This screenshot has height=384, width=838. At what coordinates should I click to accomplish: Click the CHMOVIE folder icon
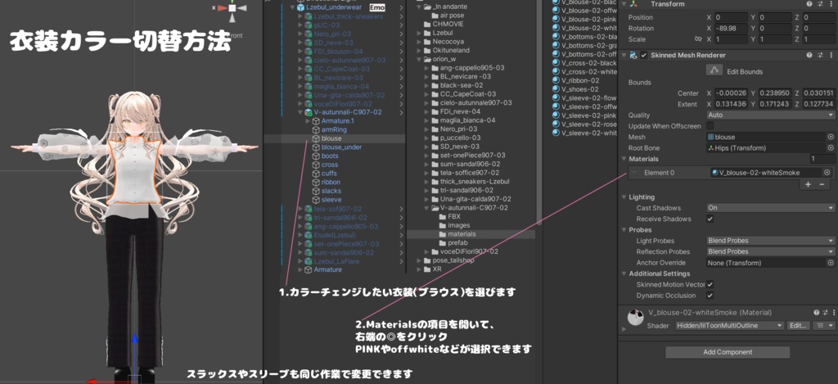(426, 25)
